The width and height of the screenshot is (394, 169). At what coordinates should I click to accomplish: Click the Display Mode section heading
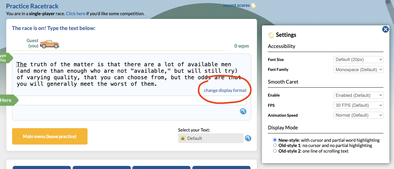click(283, 128)
